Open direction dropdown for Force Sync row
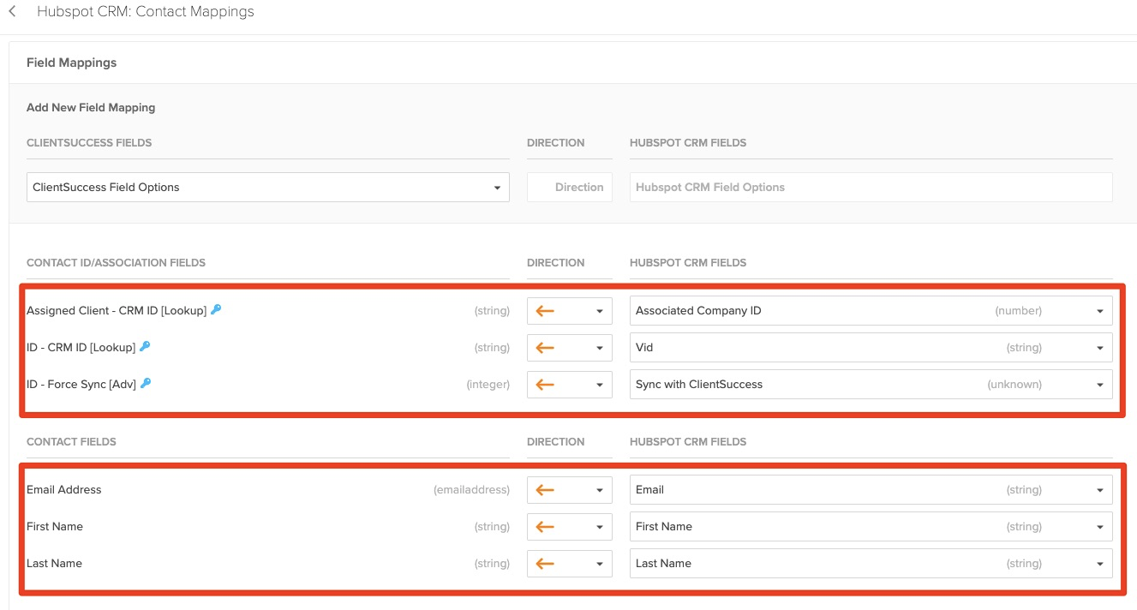 pos(570,385)
